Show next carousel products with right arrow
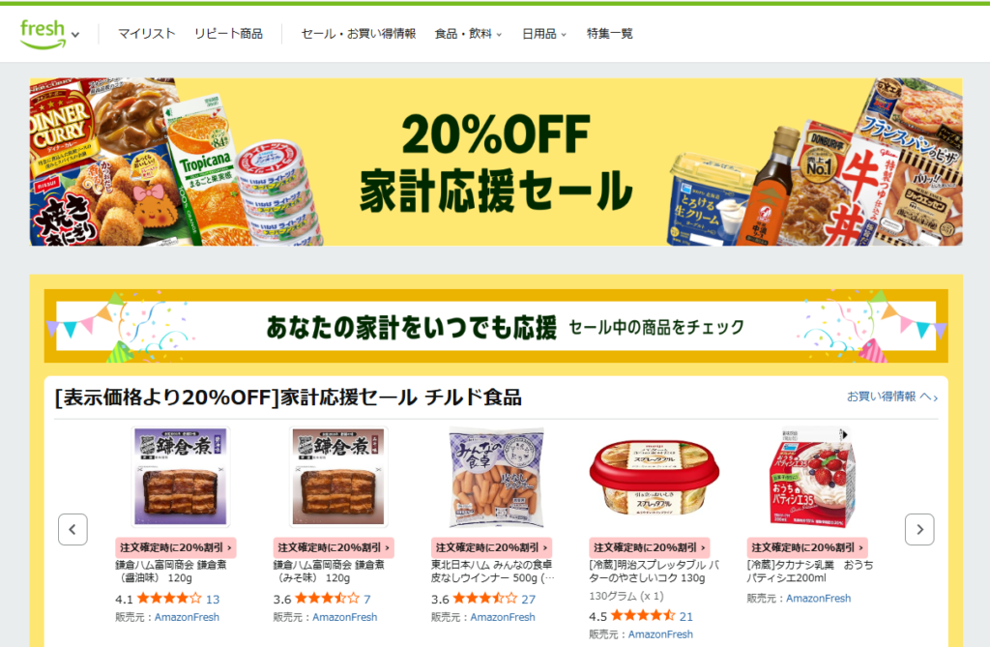990x647 pixels. [x=919, y=529]
